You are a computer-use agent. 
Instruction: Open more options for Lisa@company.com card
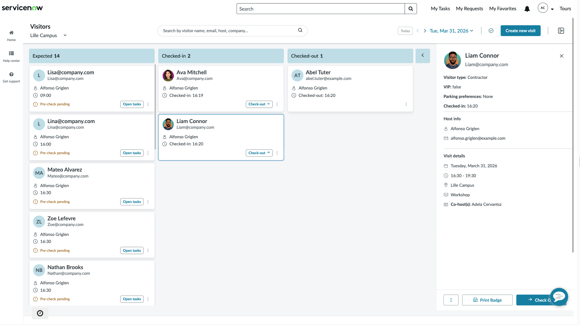148,104
